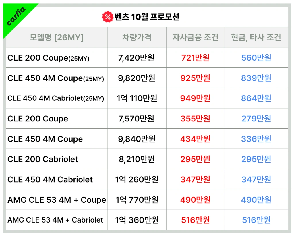Image resolution: width=294 pixels, height=236 pixels.
Task: Click the 9,820만원 price cell
Action: point(137,78)
